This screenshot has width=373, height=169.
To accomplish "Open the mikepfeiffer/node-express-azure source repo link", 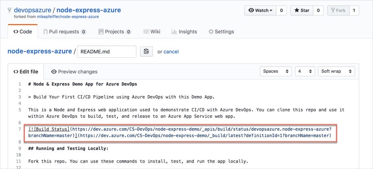I will click(68, 17).
